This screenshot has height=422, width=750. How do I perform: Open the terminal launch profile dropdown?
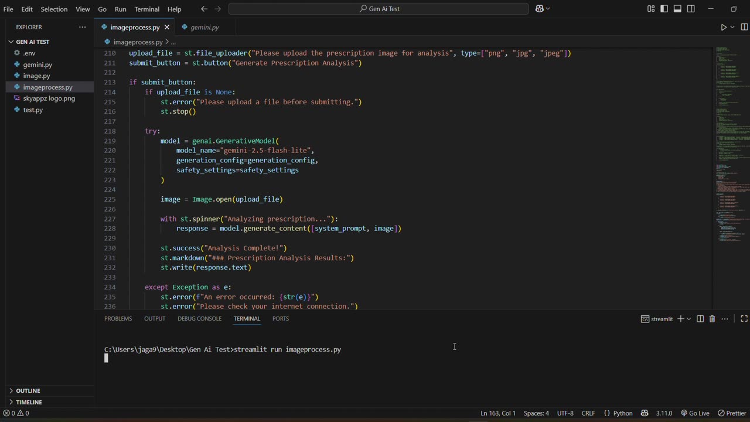click(x=689, y=319)
